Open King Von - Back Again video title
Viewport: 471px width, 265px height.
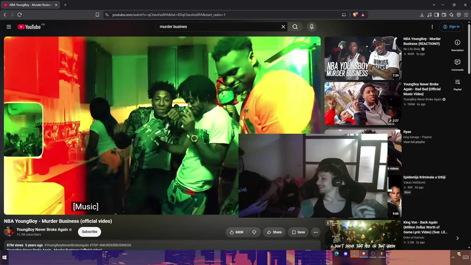pyautogui.click(x=425, y=227)
